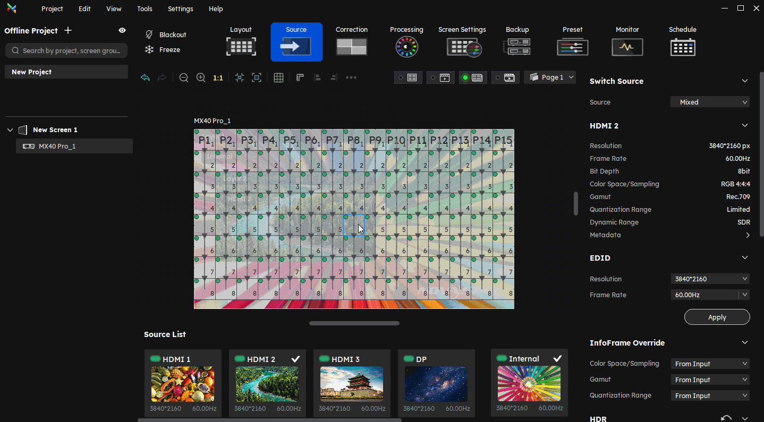764x422 pixels.
Task: Add a new project with plus icon
Action: pyautogui.click(x=68, y=30)
